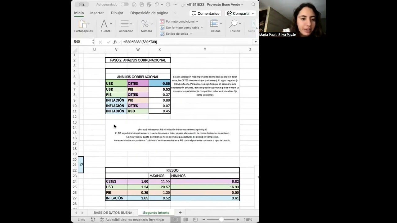This screenshot has width=397, height=223.
Task: Go to previous sheet with left arrow
Action: click(76, 213)
